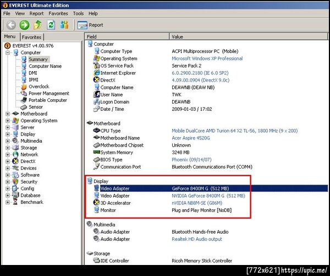Screen dimensions: 330x276
Task: Open the File menu
Action: [x=7, y=13]
